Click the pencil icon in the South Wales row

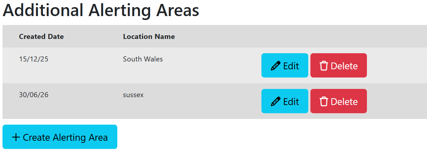coord(276,66)
